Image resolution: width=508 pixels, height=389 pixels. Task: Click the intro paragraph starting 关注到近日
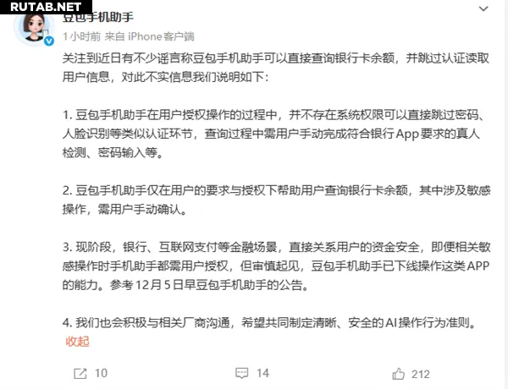coord(276,68)
